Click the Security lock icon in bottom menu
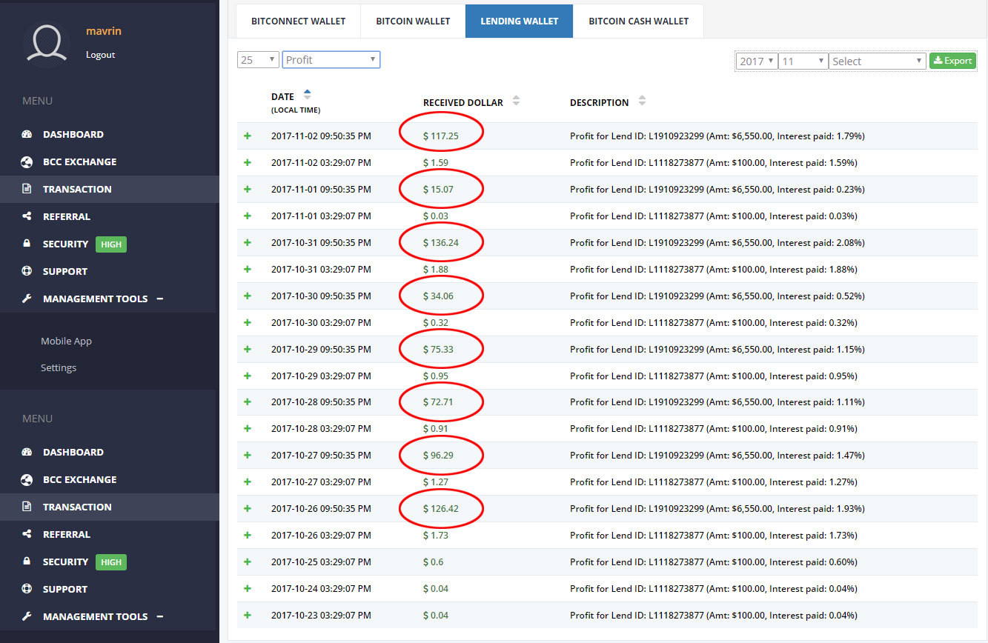 click(x=27, y=562)
